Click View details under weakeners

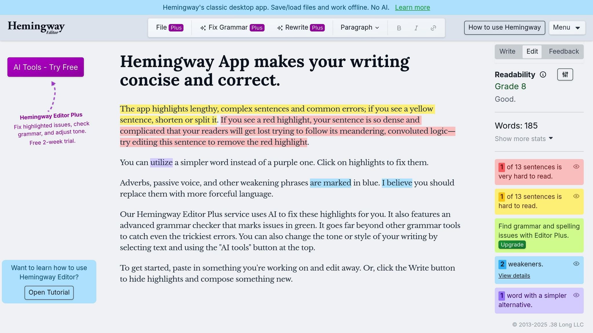[x=514, y=275]
